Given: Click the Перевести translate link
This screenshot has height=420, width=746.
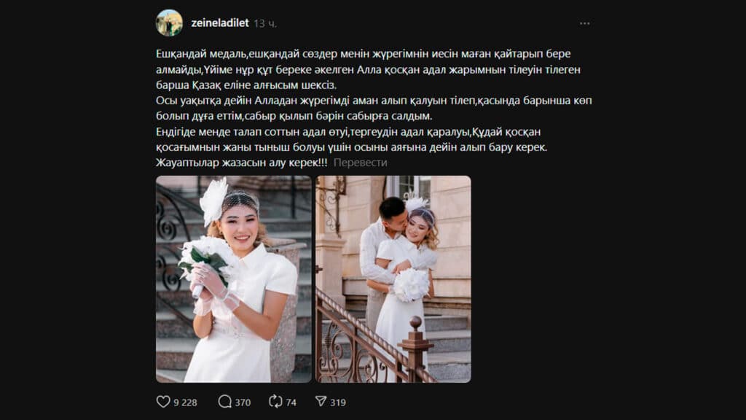Looking at the screenshot, I should tap(360, 163).
